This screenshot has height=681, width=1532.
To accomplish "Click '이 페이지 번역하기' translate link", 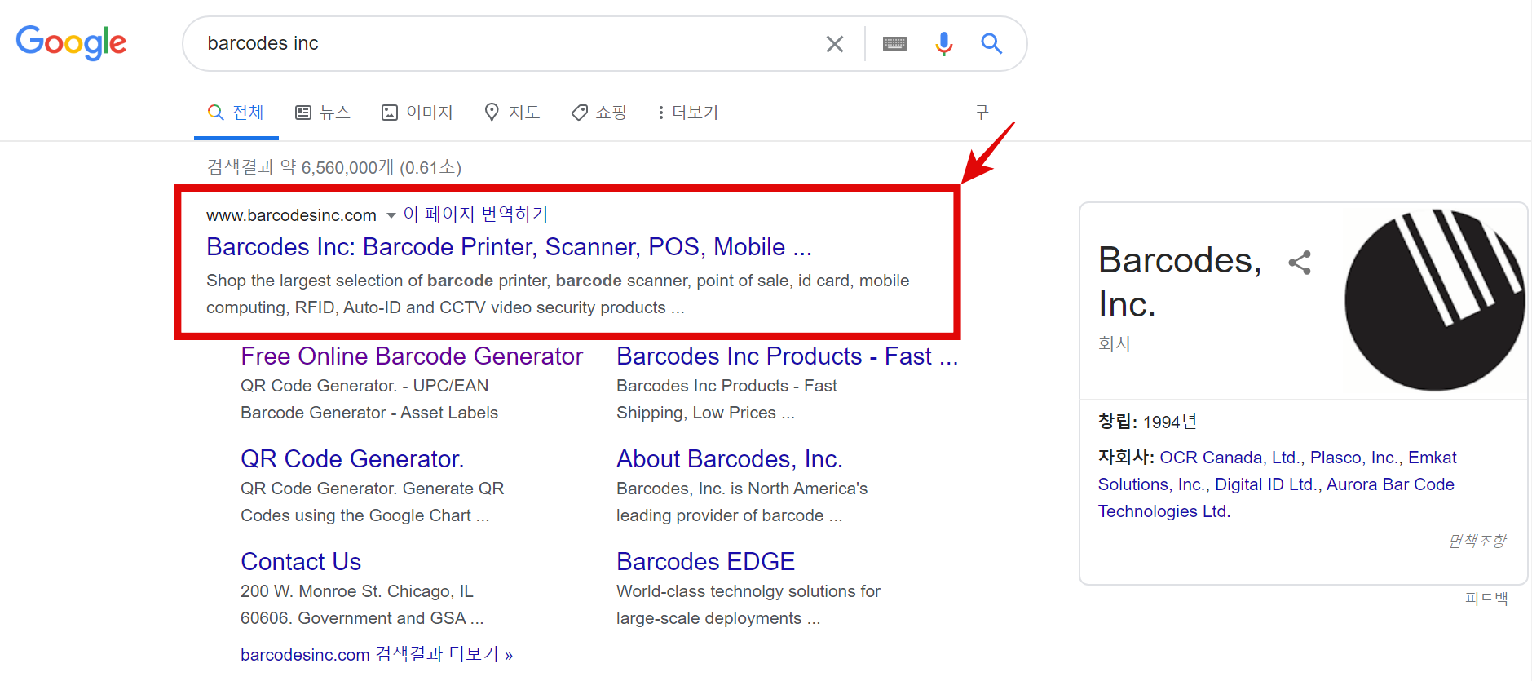I will point(475,214).
